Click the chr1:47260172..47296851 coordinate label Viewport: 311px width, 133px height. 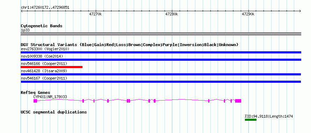tap(45, 8)
